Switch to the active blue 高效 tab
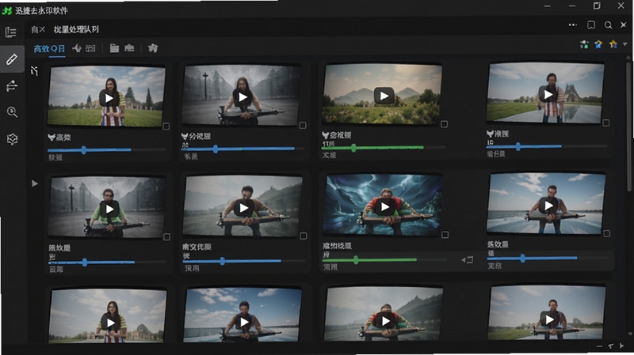634x355 pixels. 49,49
